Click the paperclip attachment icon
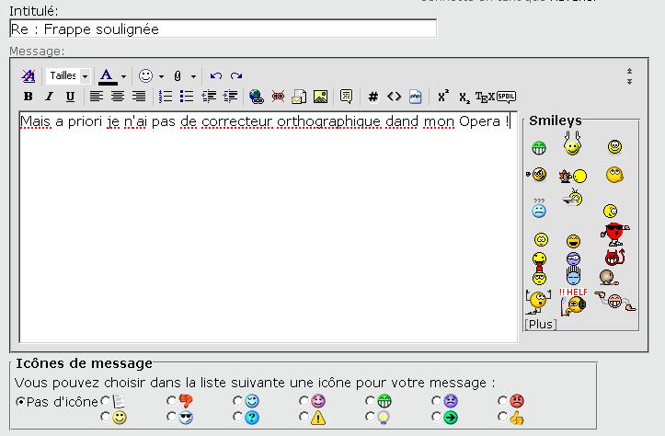Image resolution: width=665 pixels, height=436 pixels. [x=178, y=76]
